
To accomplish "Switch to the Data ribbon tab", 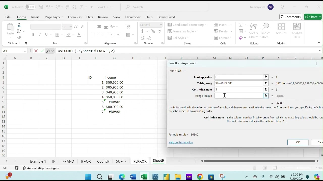I will click(90, 17).
